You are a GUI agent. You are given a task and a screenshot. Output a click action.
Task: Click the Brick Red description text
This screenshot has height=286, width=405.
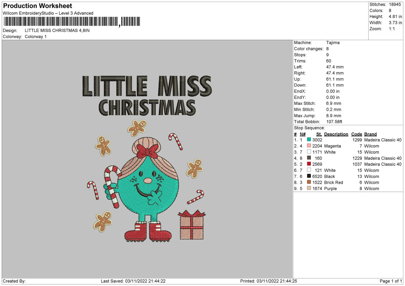click(334, 182)
